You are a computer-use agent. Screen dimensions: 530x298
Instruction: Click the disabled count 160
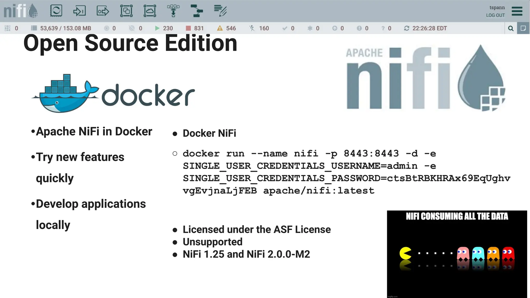coord(264,28)
